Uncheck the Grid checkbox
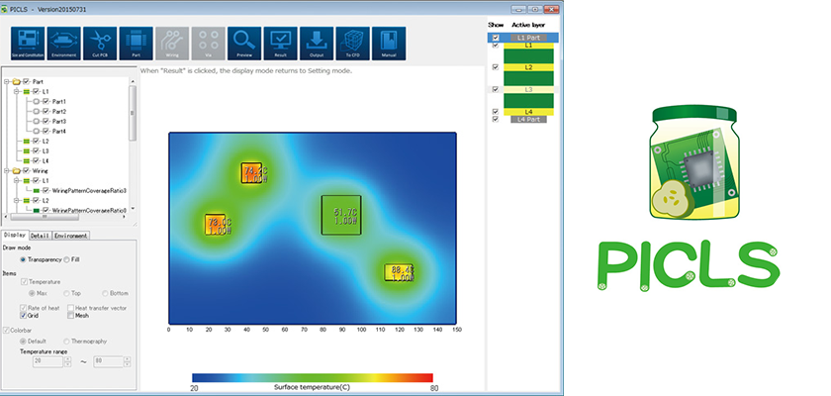The height and width of the screenshot is (396, 831). 24,316
